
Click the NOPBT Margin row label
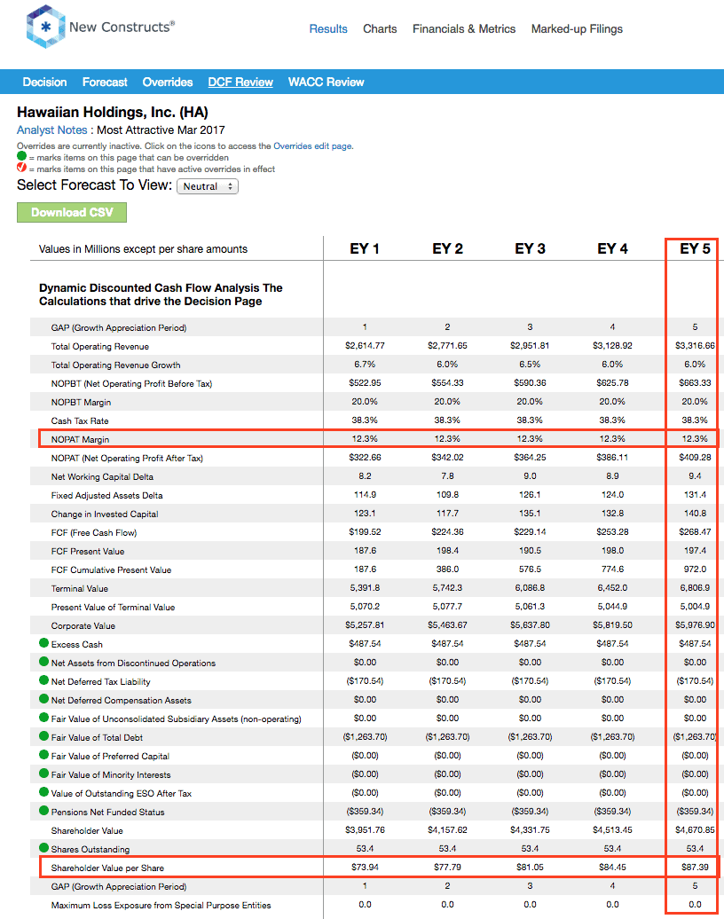pos(81,402)
